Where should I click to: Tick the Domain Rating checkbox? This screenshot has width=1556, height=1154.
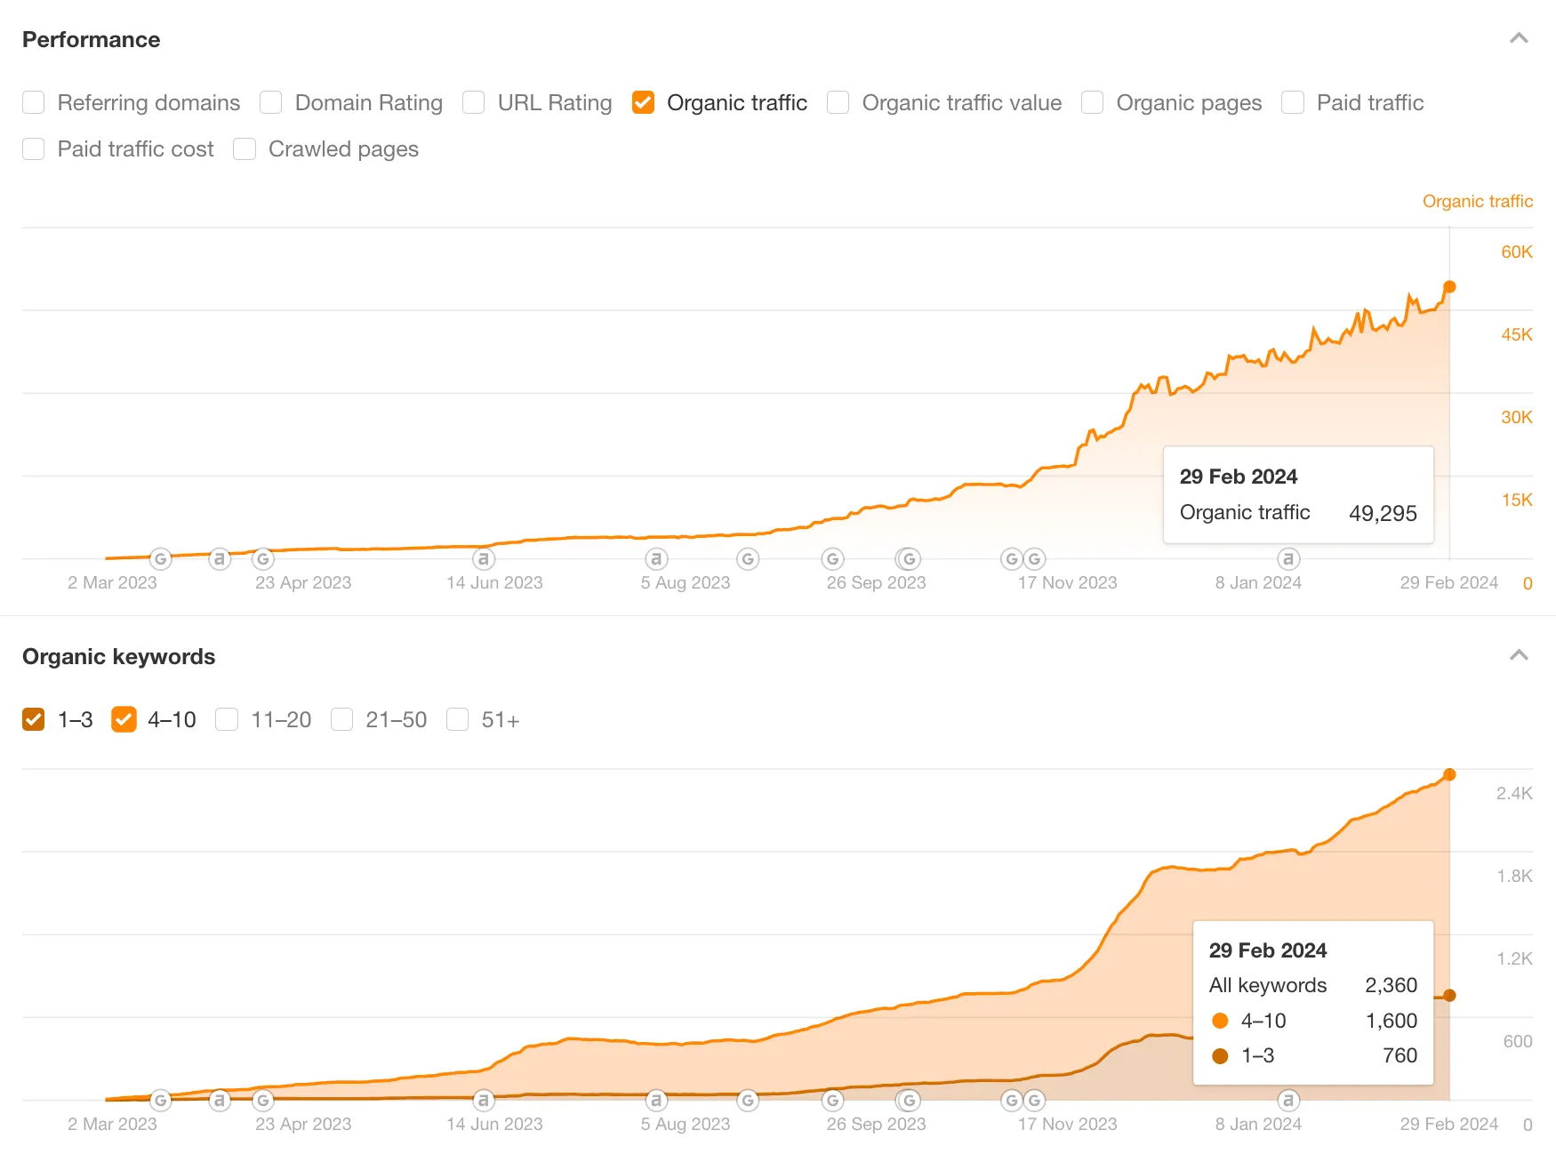(x=271, y=103)
